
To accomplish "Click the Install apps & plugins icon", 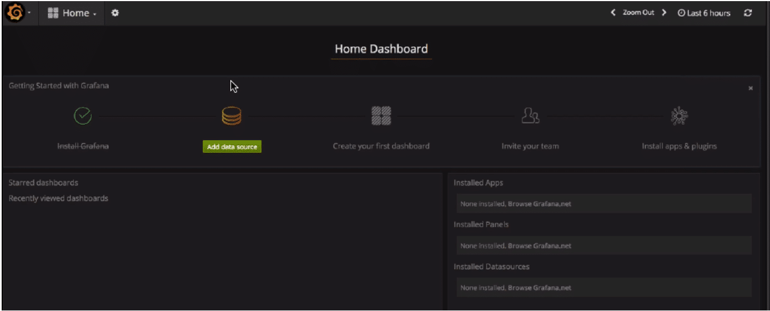I will (680, 116).
